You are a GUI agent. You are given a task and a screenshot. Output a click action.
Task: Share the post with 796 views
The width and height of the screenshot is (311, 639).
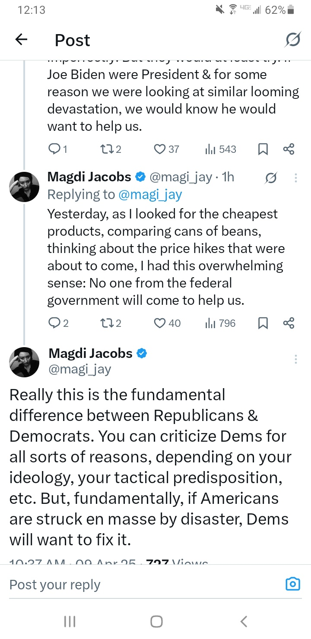click(289, 323)
